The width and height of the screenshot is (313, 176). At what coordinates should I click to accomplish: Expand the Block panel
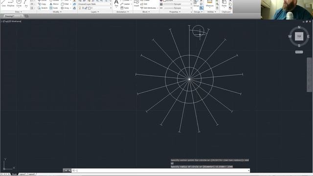(146, 12)
